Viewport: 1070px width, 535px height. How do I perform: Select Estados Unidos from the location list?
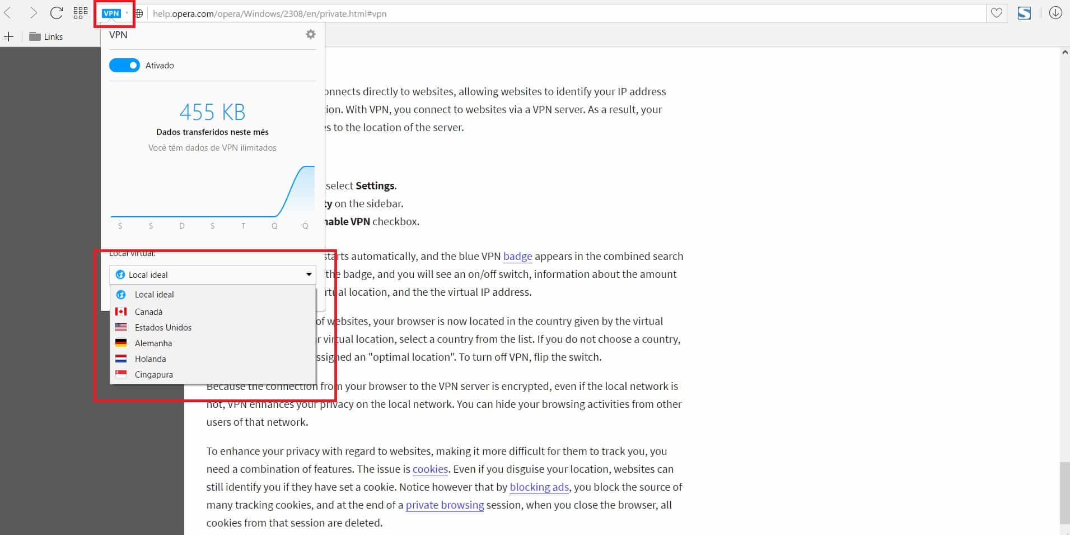tap(213, 327)
